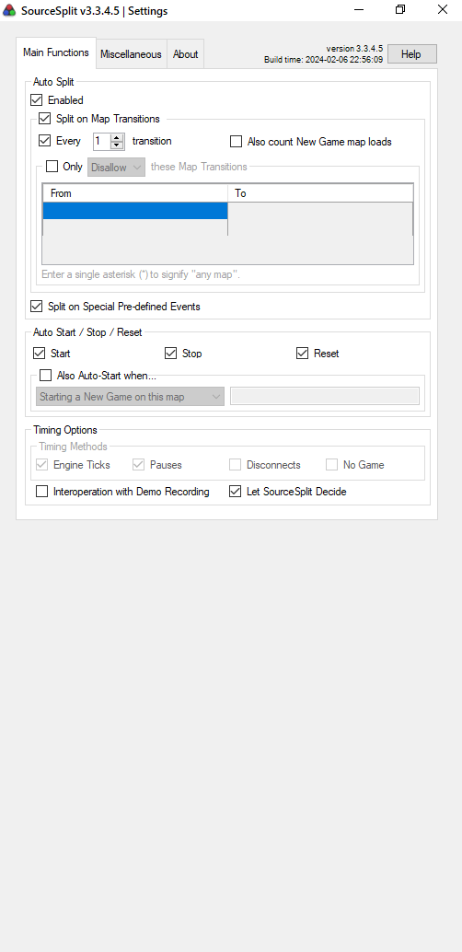462x952 pixels.
Task: Toggle the Every transition checkbox
Action: pyautogui.click(x=44, y=141)
